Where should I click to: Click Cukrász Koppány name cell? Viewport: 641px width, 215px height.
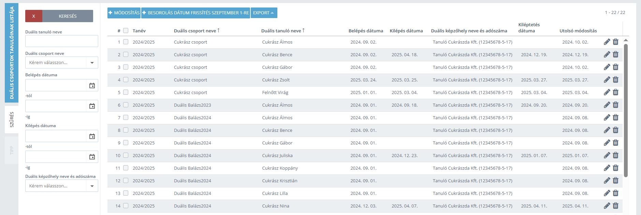[x=280, y=168]
